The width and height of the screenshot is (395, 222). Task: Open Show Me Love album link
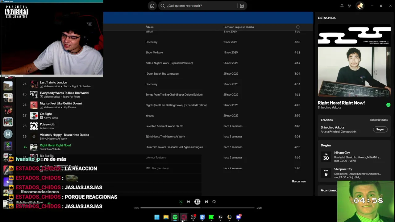pos(154,53)
